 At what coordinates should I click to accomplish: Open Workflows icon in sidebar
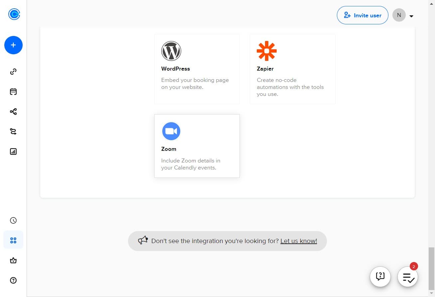coord(13,112)
